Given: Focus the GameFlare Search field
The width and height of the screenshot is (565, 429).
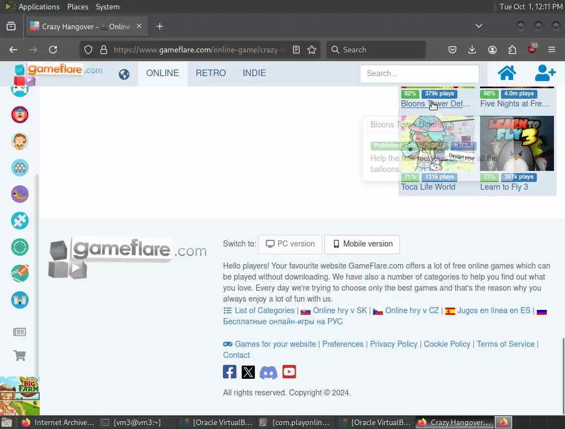Looking at the screenshot, I should coord(419,73).
